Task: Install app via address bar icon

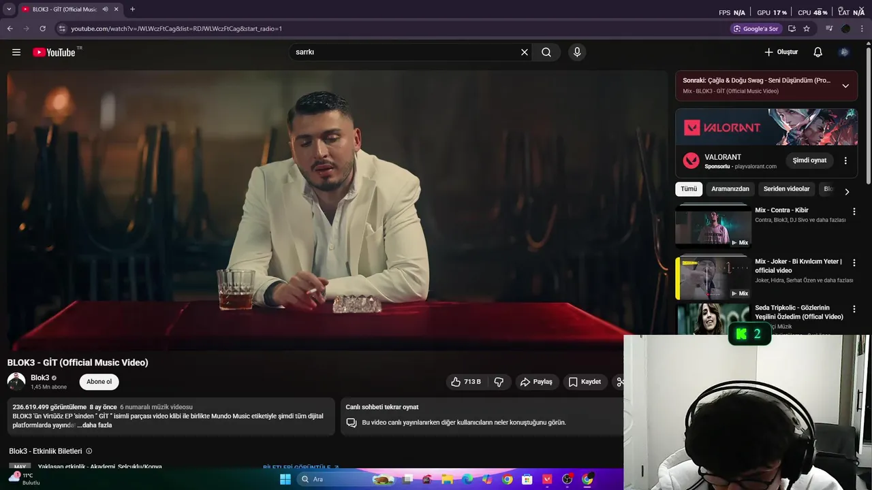Action: tap(792, 29)
